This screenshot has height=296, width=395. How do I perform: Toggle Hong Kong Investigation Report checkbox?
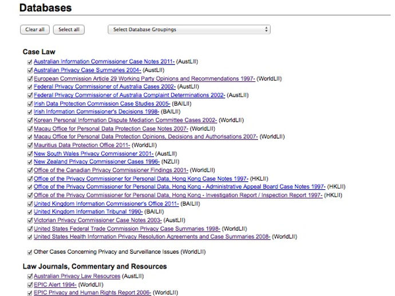coord(30,195)
